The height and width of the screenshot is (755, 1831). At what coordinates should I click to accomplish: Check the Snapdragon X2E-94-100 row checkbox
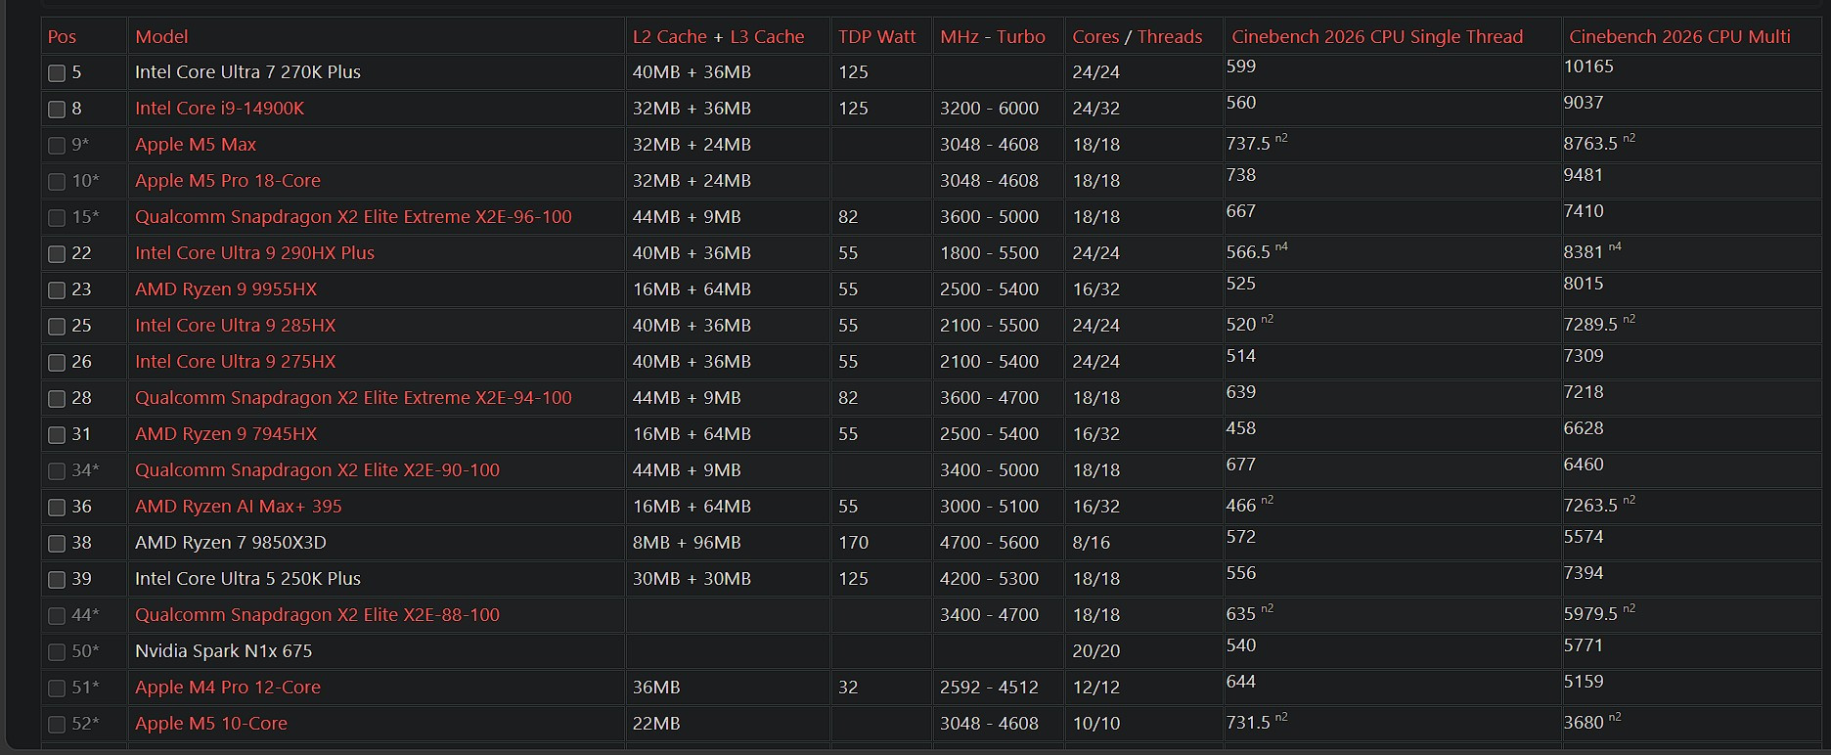(57, 399)
